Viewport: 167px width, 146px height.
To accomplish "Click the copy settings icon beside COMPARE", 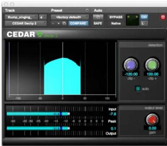I will click(64, 23).
